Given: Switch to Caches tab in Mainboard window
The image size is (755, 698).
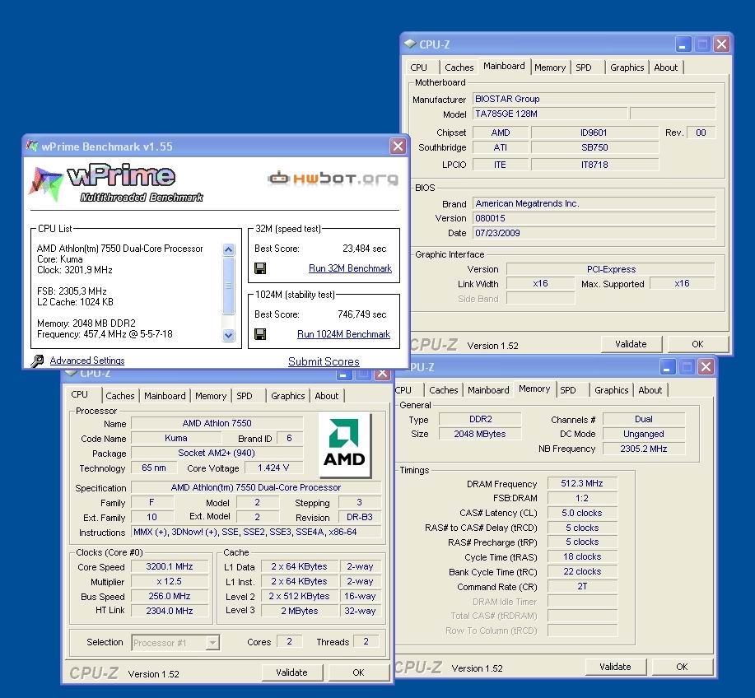Looking at the screenshot, I should [x=459, y=67].
